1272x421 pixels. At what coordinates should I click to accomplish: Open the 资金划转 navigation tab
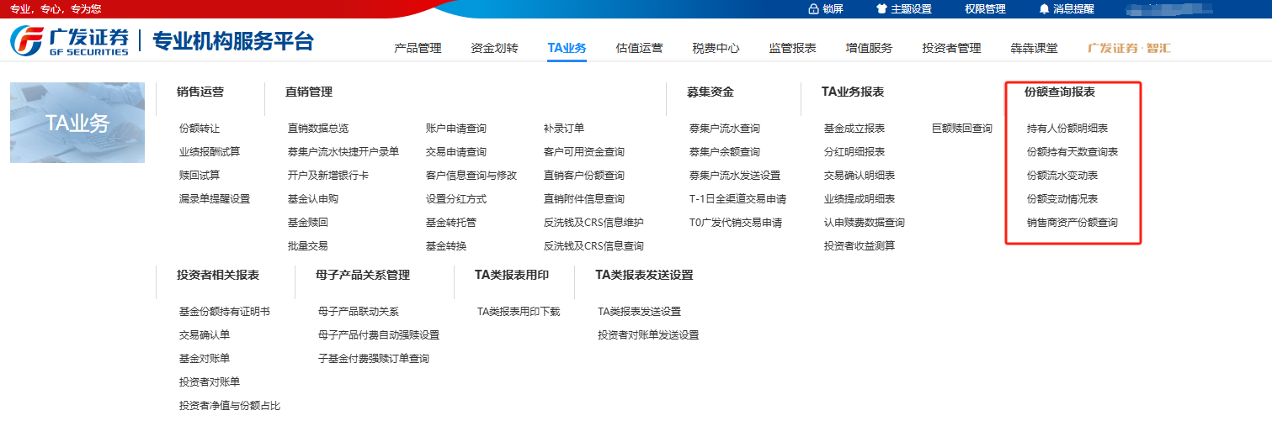pos(494,48)
